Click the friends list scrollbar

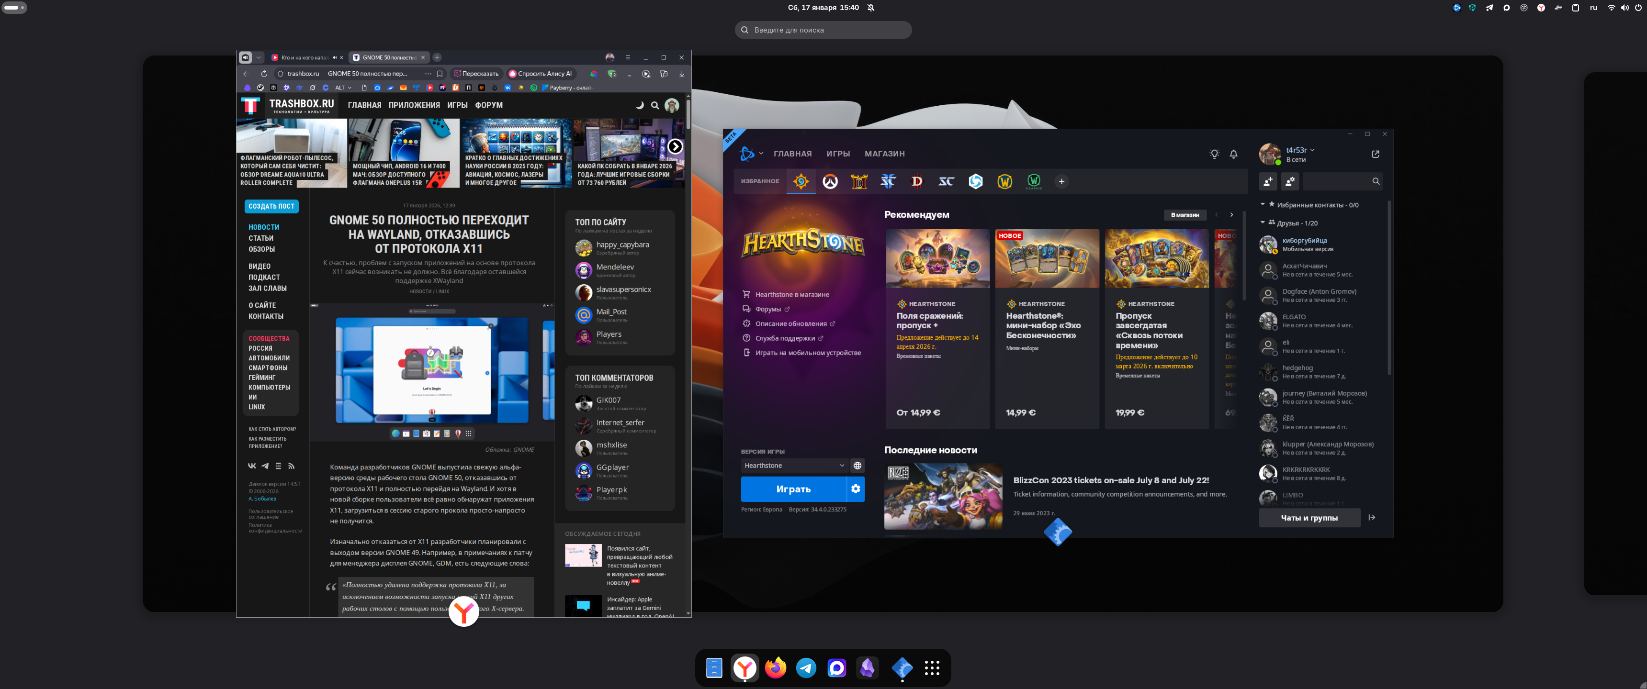[x=1388, y=288]
